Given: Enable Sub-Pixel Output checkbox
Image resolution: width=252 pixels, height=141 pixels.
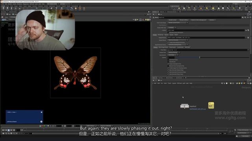Looking at the screenshot, I should point(168,60).
